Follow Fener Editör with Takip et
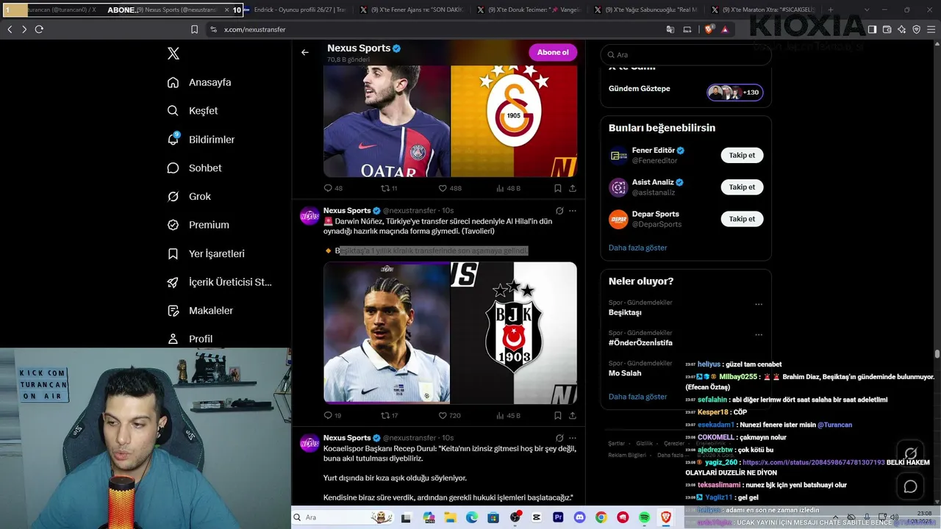This screenshot has height=529, width=941. (742, 155)
